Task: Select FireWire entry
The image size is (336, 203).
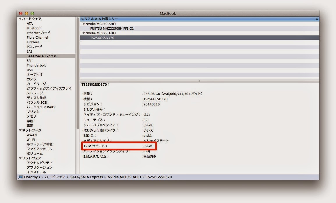Action: (x=33, y=42)
